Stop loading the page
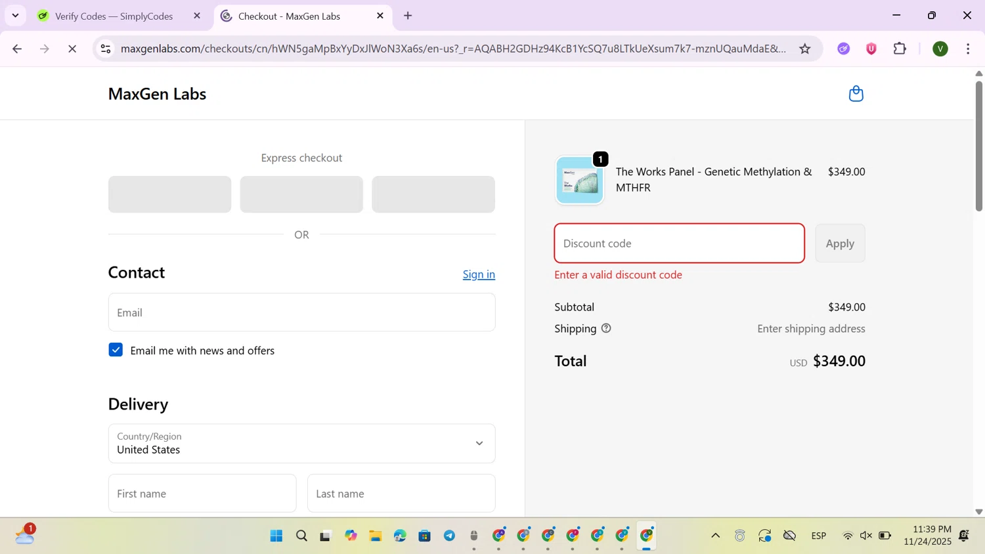 72,49
